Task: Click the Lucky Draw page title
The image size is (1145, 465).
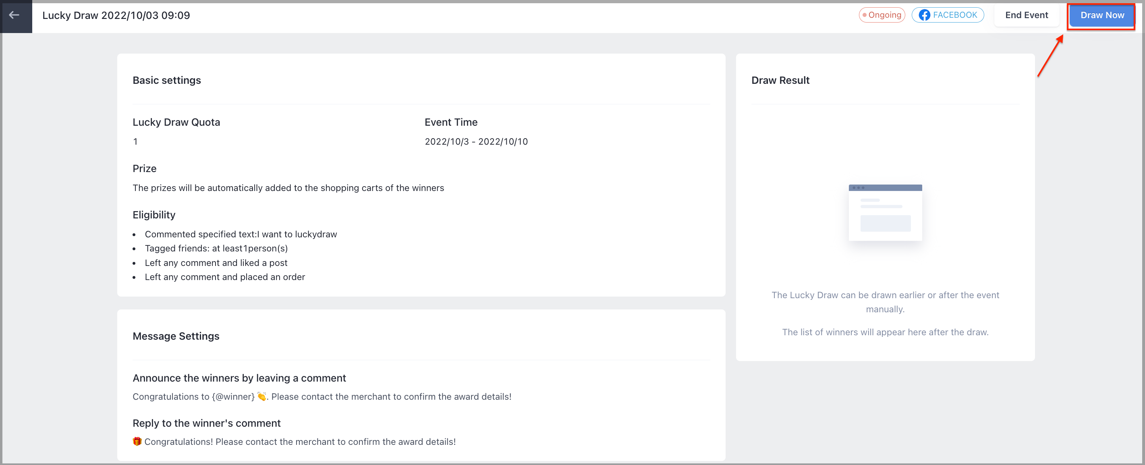Action: [116, 16]
